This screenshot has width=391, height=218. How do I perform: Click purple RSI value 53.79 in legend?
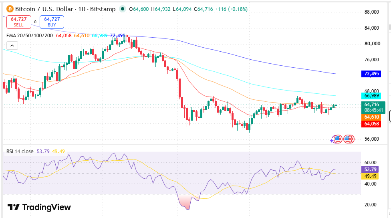pyautogui.click(x=43, y=151)
